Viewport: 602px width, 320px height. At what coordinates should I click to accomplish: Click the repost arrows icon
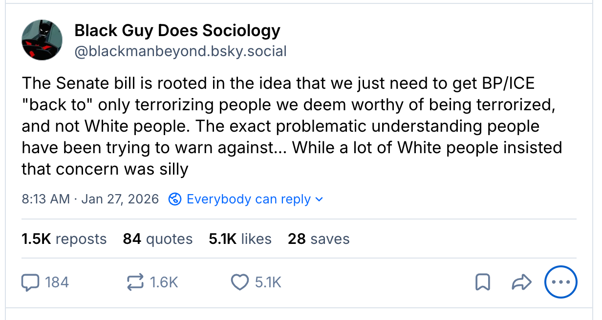tap(135, 282)
